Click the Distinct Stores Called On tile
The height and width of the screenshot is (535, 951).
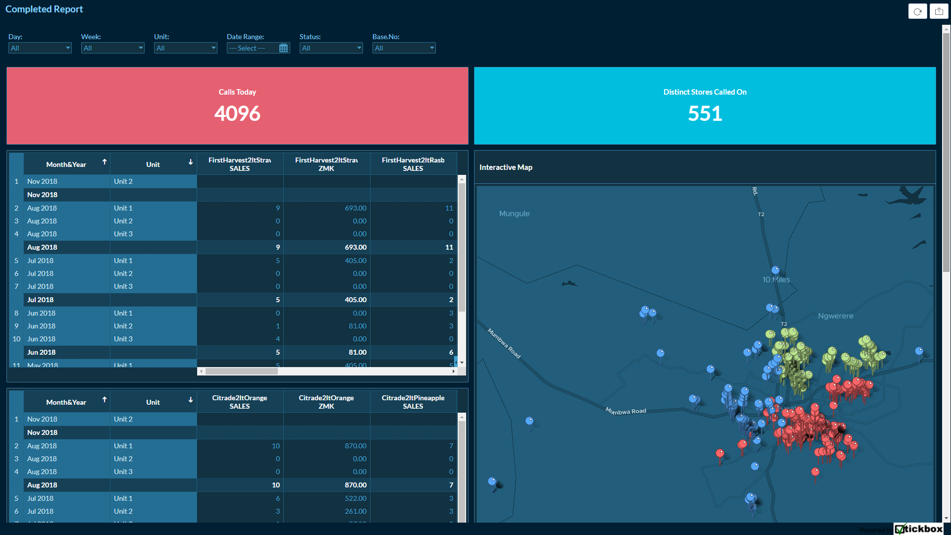point(705,106)
